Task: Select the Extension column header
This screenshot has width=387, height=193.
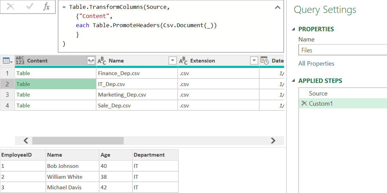Action: pyautogui.click(x=218, y=60)
